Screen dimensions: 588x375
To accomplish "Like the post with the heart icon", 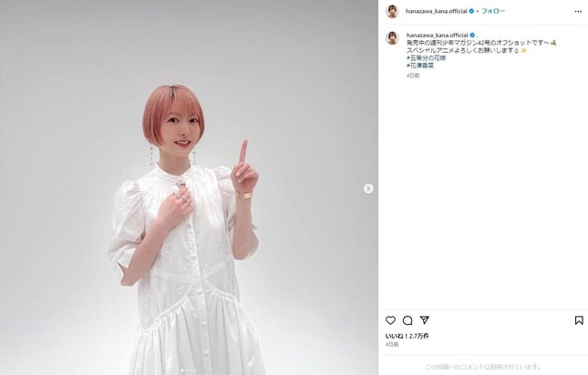I will [390, 320].
